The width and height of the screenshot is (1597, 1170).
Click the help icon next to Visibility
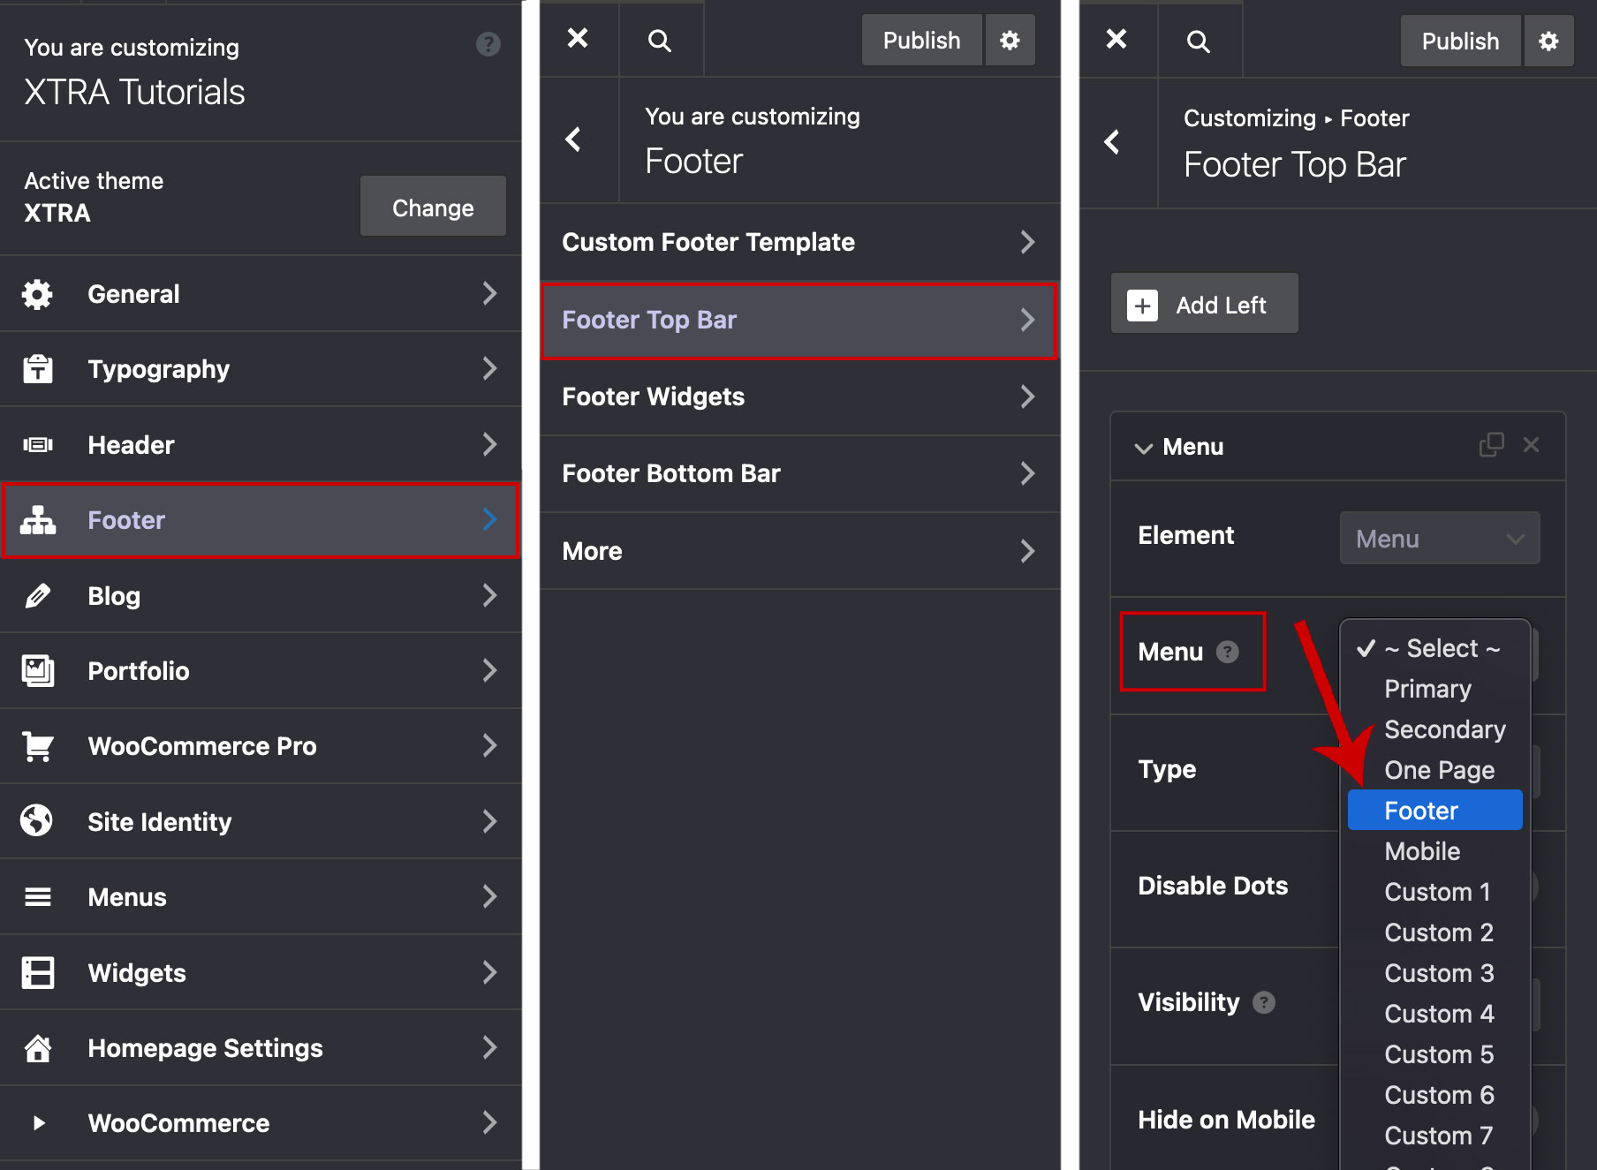tap(1264, 1002)
